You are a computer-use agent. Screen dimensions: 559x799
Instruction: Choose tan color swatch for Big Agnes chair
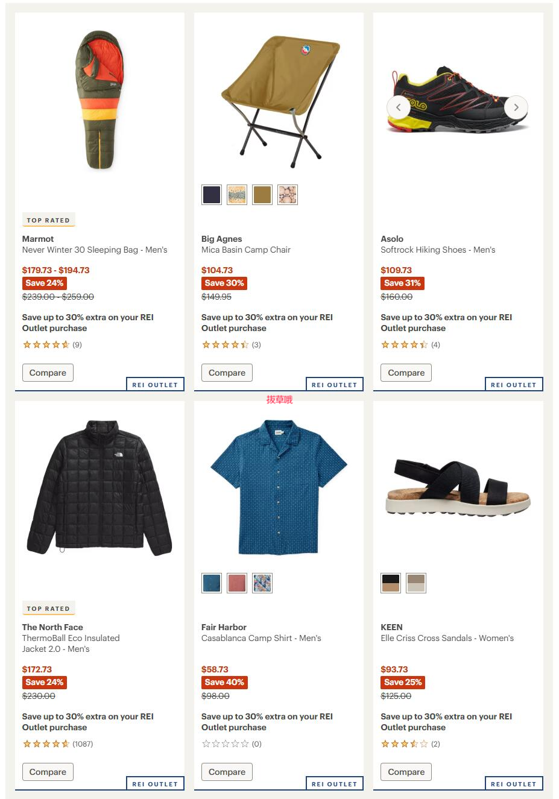262,195
